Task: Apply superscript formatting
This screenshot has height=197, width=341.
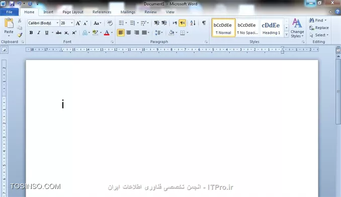Action: click(74, 33)
